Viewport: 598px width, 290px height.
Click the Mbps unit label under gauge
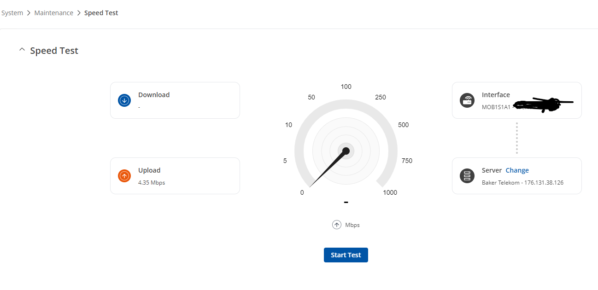tap(352, 225)
